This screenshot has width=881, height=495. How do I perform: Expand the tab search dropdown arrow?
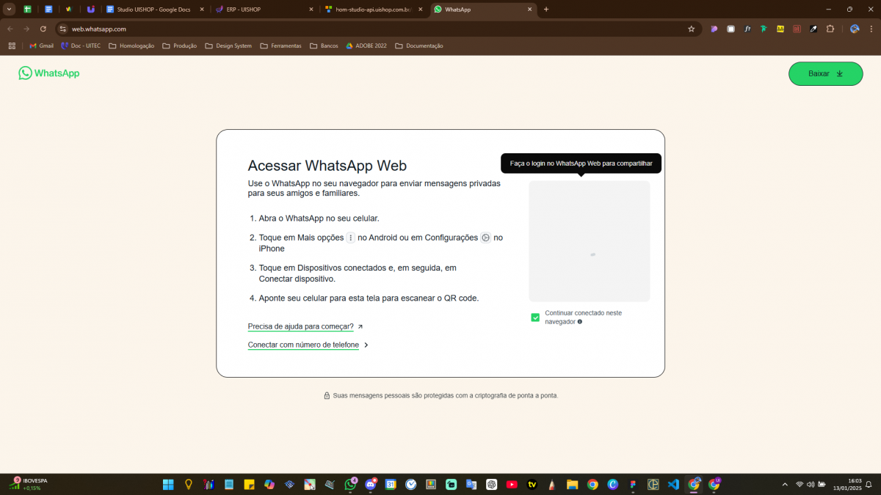tap(10, 10)
